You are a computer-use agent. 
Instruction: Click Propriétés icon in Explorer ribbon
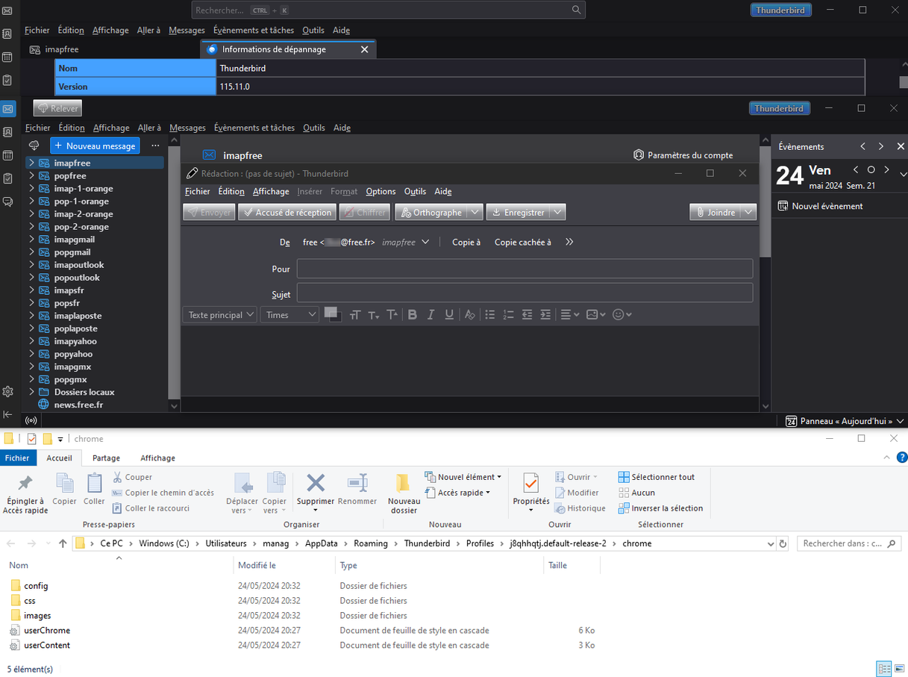pyautogui.click(x=530, y=484)
